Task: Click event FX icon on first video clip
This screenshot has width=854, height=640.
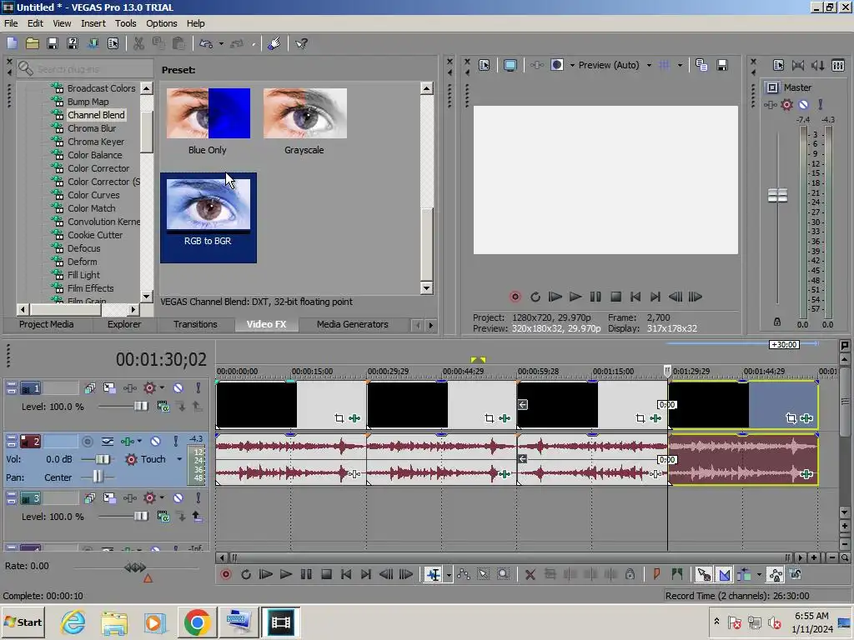Action: pos(354,418)
